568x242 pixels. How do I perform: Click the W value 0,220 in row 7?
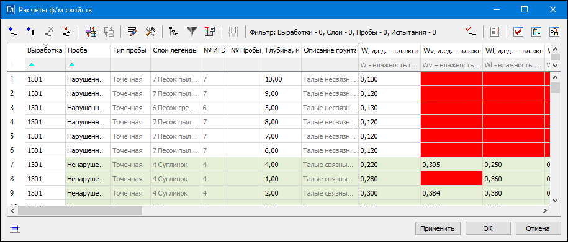[390, 165]
